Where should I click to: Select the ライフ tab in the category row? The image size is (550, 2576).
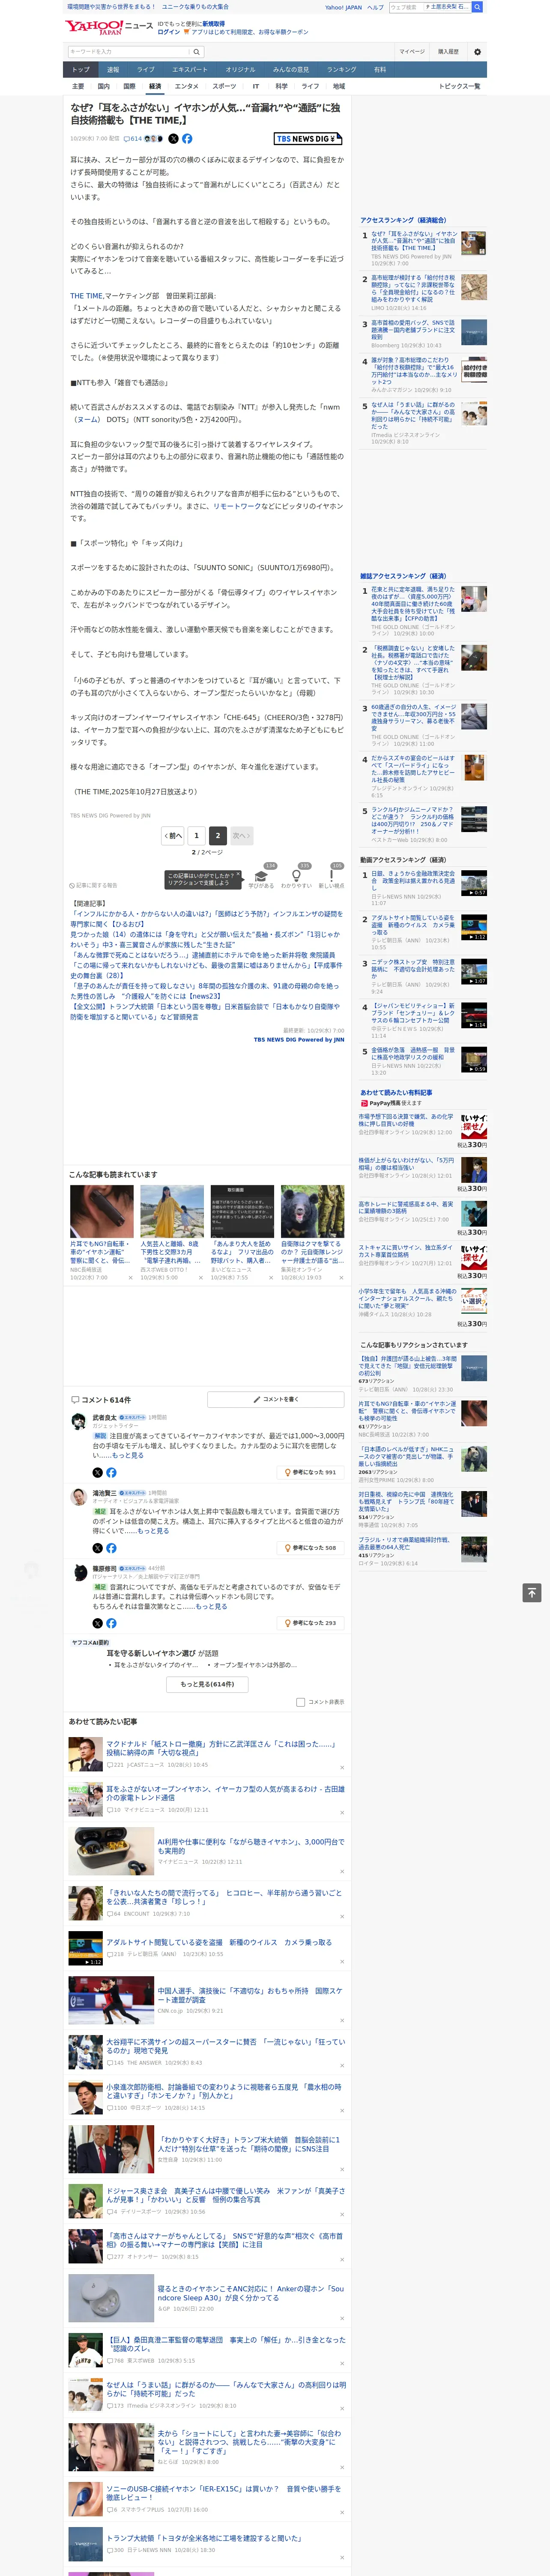311,86
